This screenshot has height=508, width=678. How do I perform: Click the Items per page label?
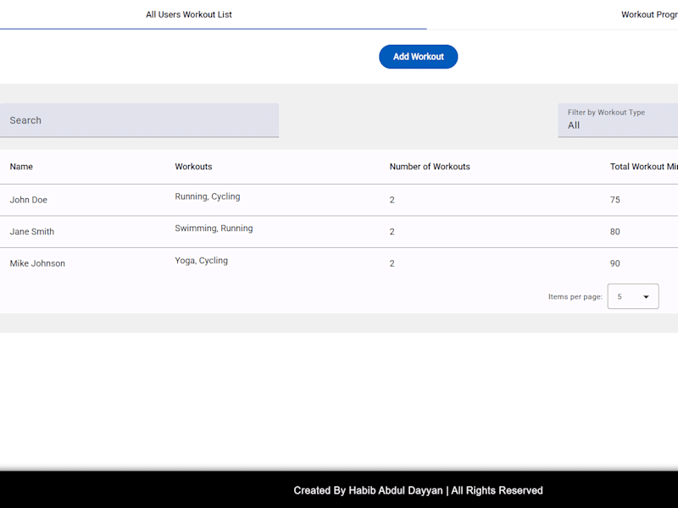[x=575, y=297]
